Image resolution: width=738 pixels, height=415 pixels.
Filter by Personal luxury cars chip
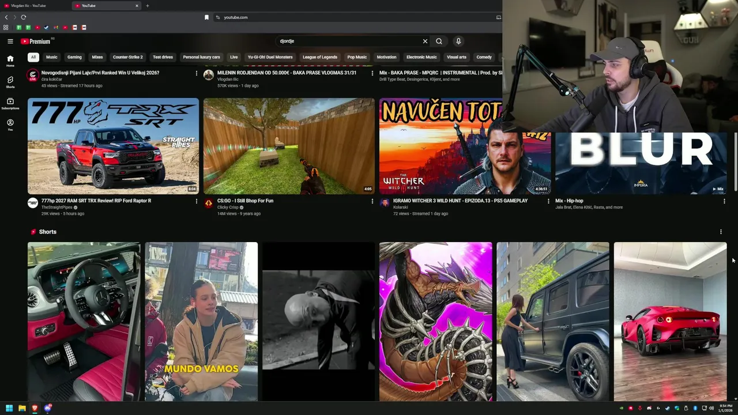pyautogui.click(x=201, y=57)
